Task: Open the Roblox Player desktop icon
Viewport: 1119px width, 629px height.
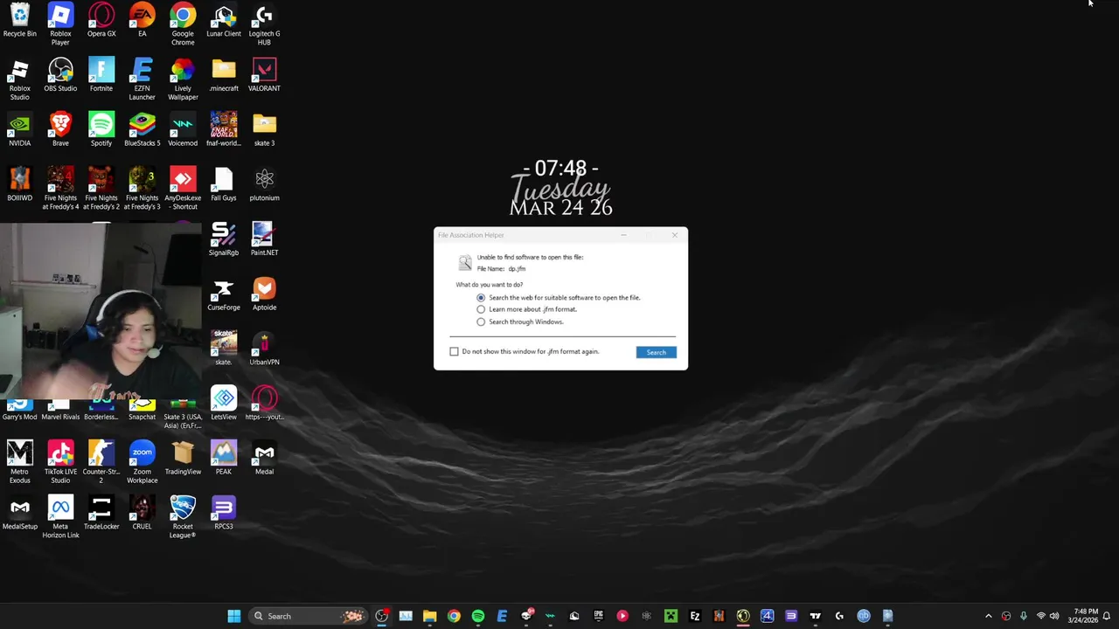Action: pos(60,24)
